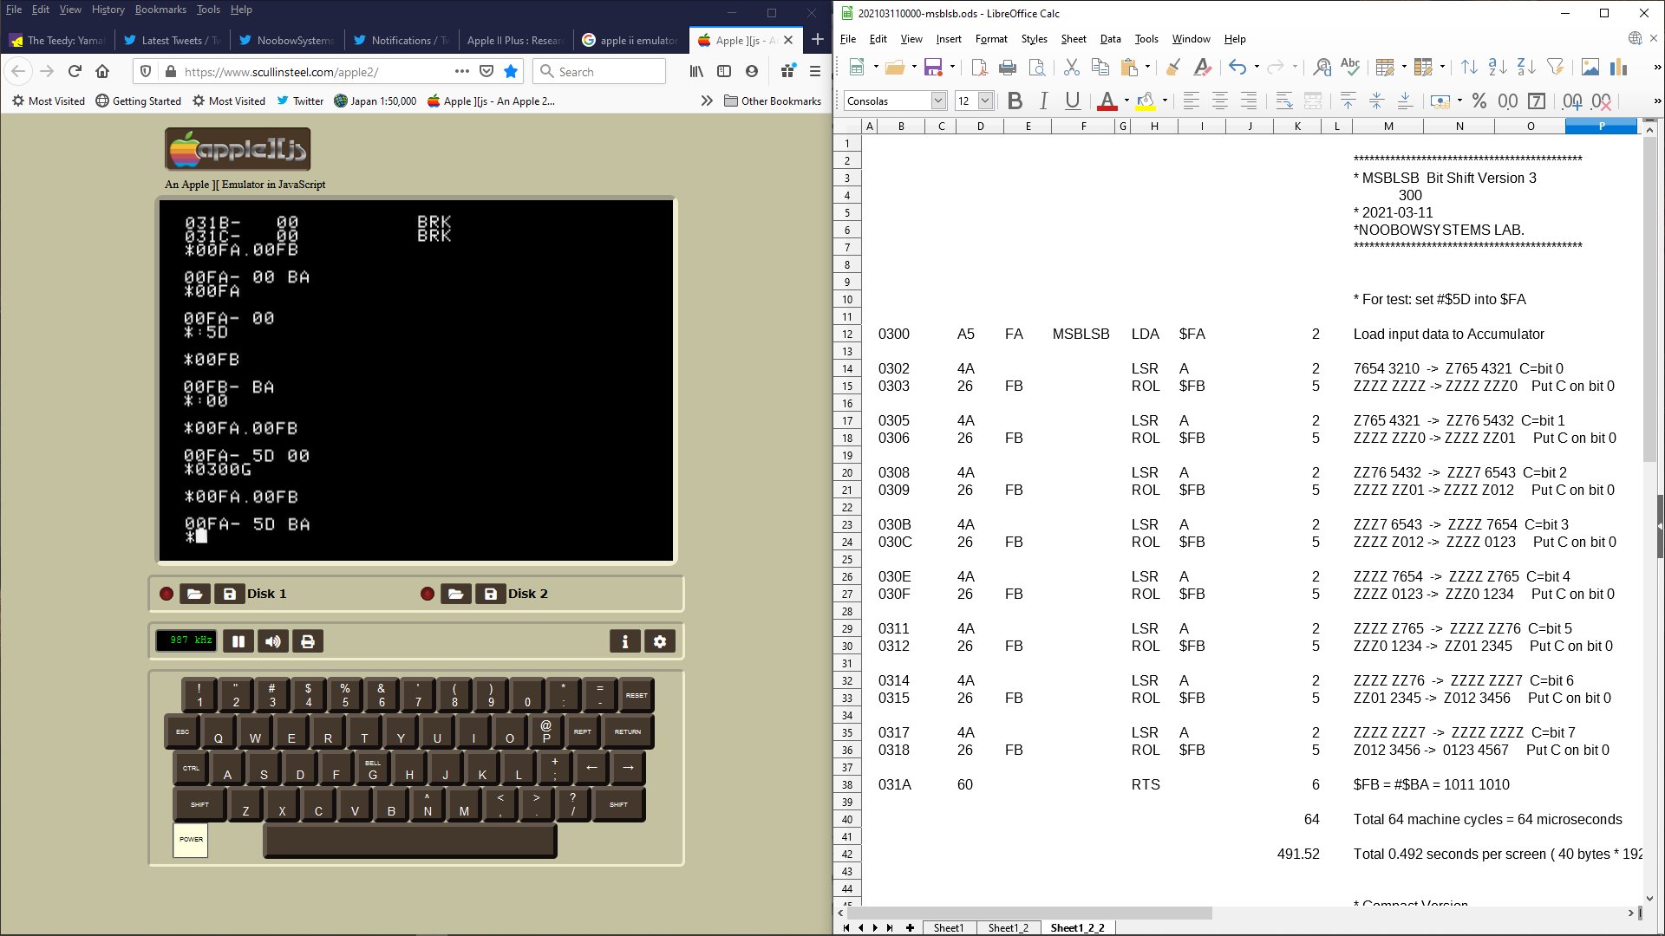Open disk image for Disk 1
Viewport: 1665px width, 936px height.
(195, 594)
